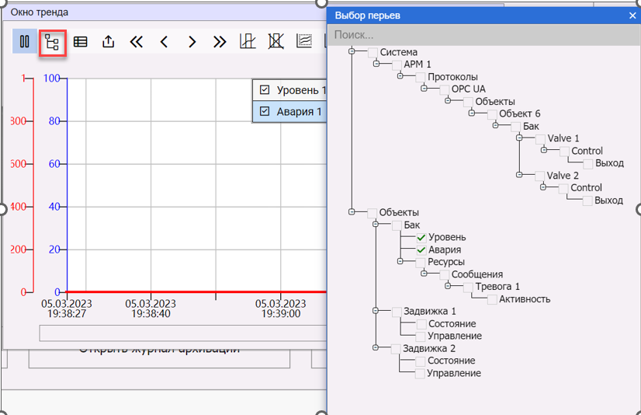Screen dimensions: 641x415
Task: Open the pen selection tree icon
Action: point(52,42)
